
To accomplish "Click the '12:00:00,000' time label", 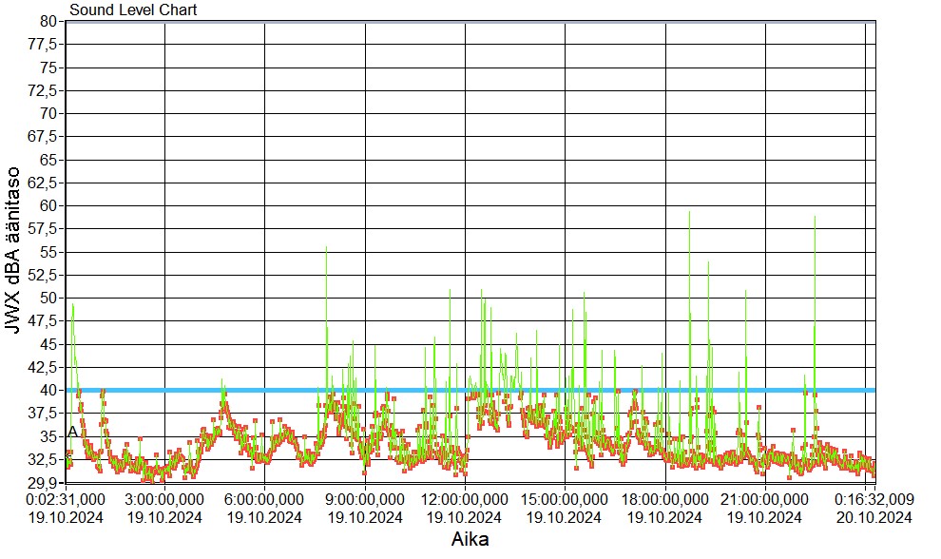I will [465, 499].
